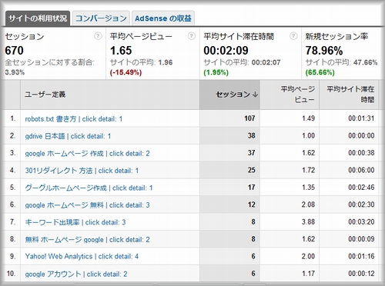Viewport: 385px width, 286px height.
Task: Select time value 00:02:30
Action: pyautogui.click(x=361, y=205)
